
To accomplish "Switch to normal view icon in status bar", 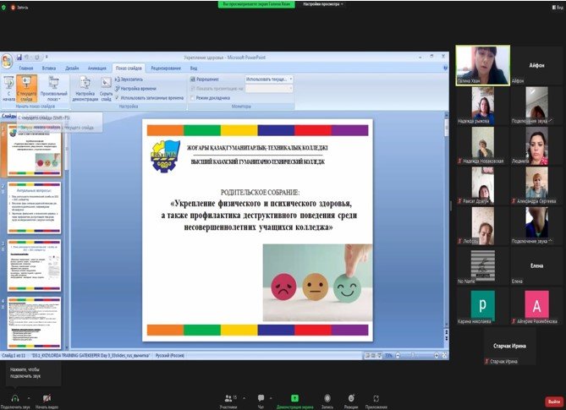I will point(367,356).
